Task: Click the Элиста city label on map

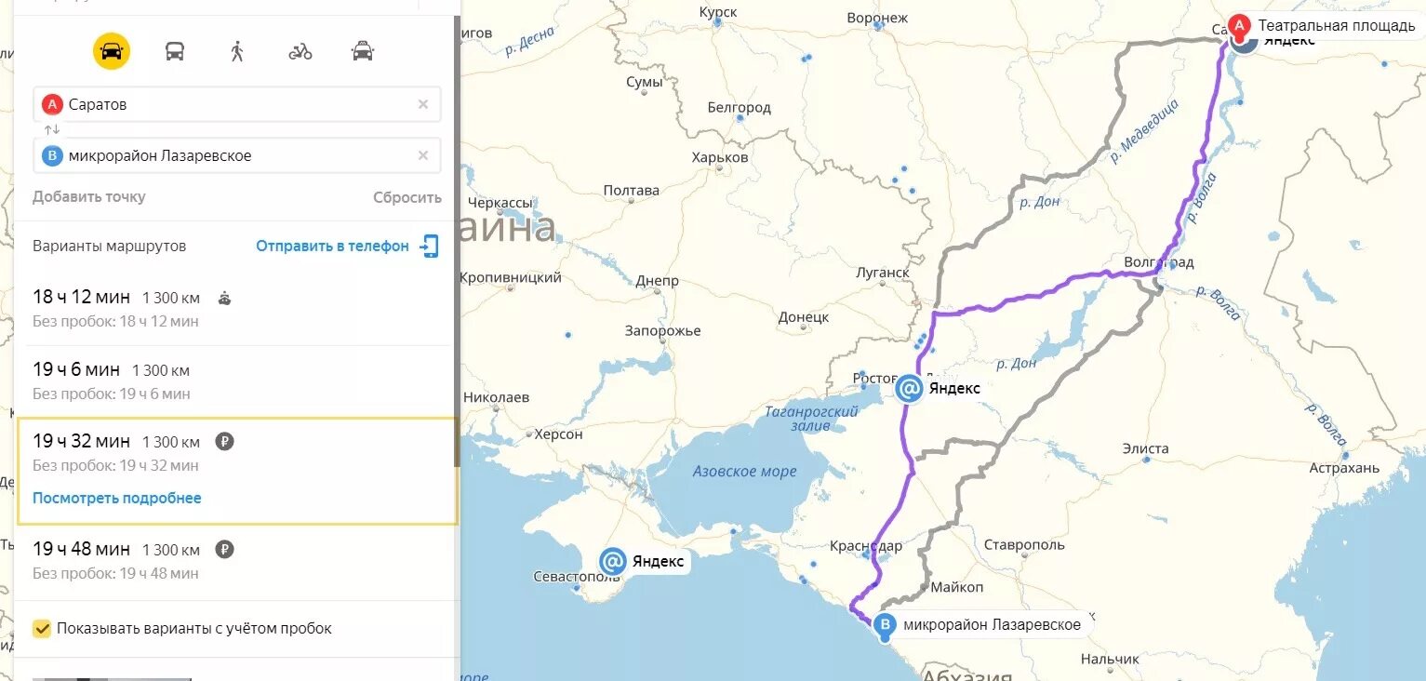Action: (1145, 448)
